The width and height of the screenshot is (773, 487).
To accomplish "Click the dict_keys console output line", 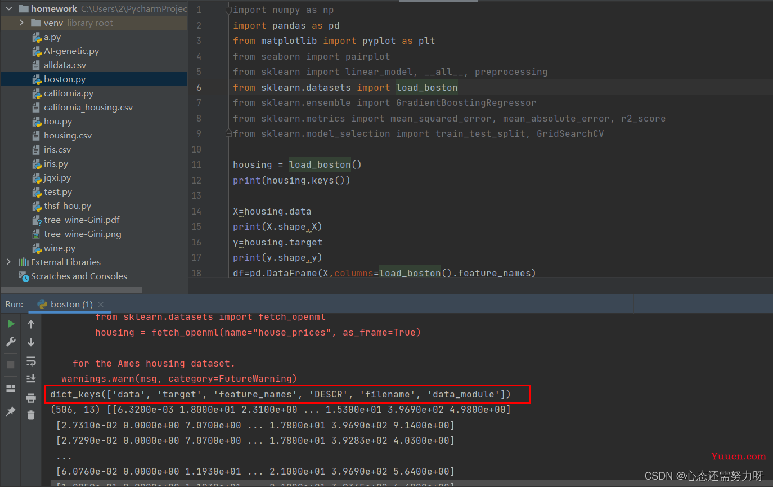I will pyautogui.click(x=280, y=394).
